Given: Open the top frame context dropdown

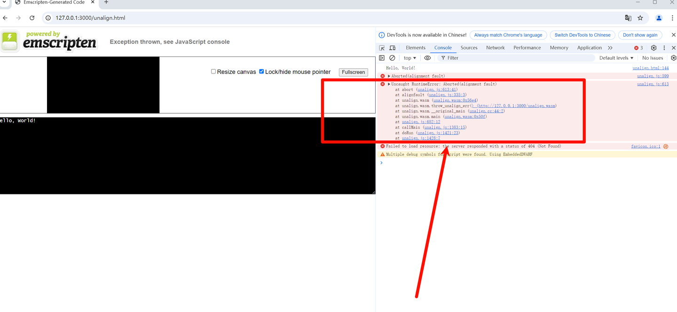Looking at the screenshot, I should [409, 57].
